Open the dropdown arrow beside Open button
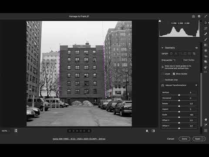Screen dimensions: 209x157 click(204, 139)
